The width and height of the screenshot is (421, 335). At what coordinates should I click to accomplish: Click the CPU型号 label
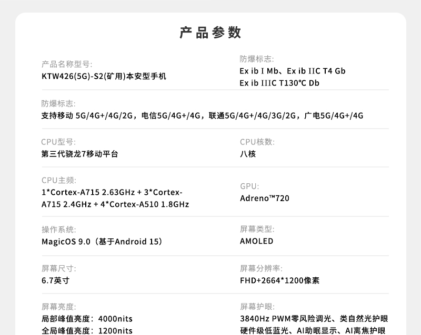tap(58, 142)
